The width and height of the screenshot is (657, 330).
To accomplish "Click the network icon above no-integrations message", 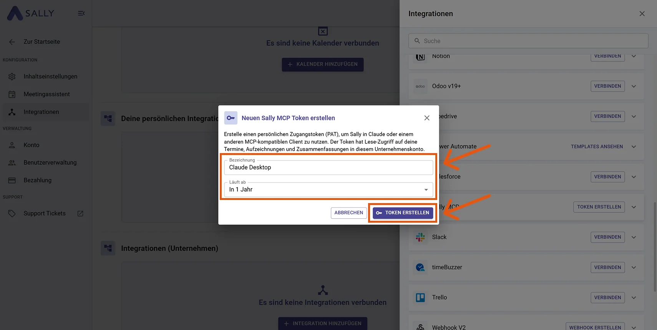I will (x=323, y=290).
